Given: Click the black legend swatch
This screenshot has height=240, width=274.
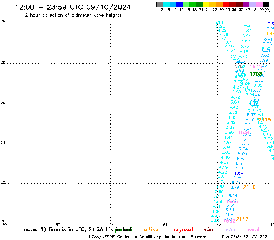Looking at the screenshot, I should pyautogui.click(x=266, y=4).
